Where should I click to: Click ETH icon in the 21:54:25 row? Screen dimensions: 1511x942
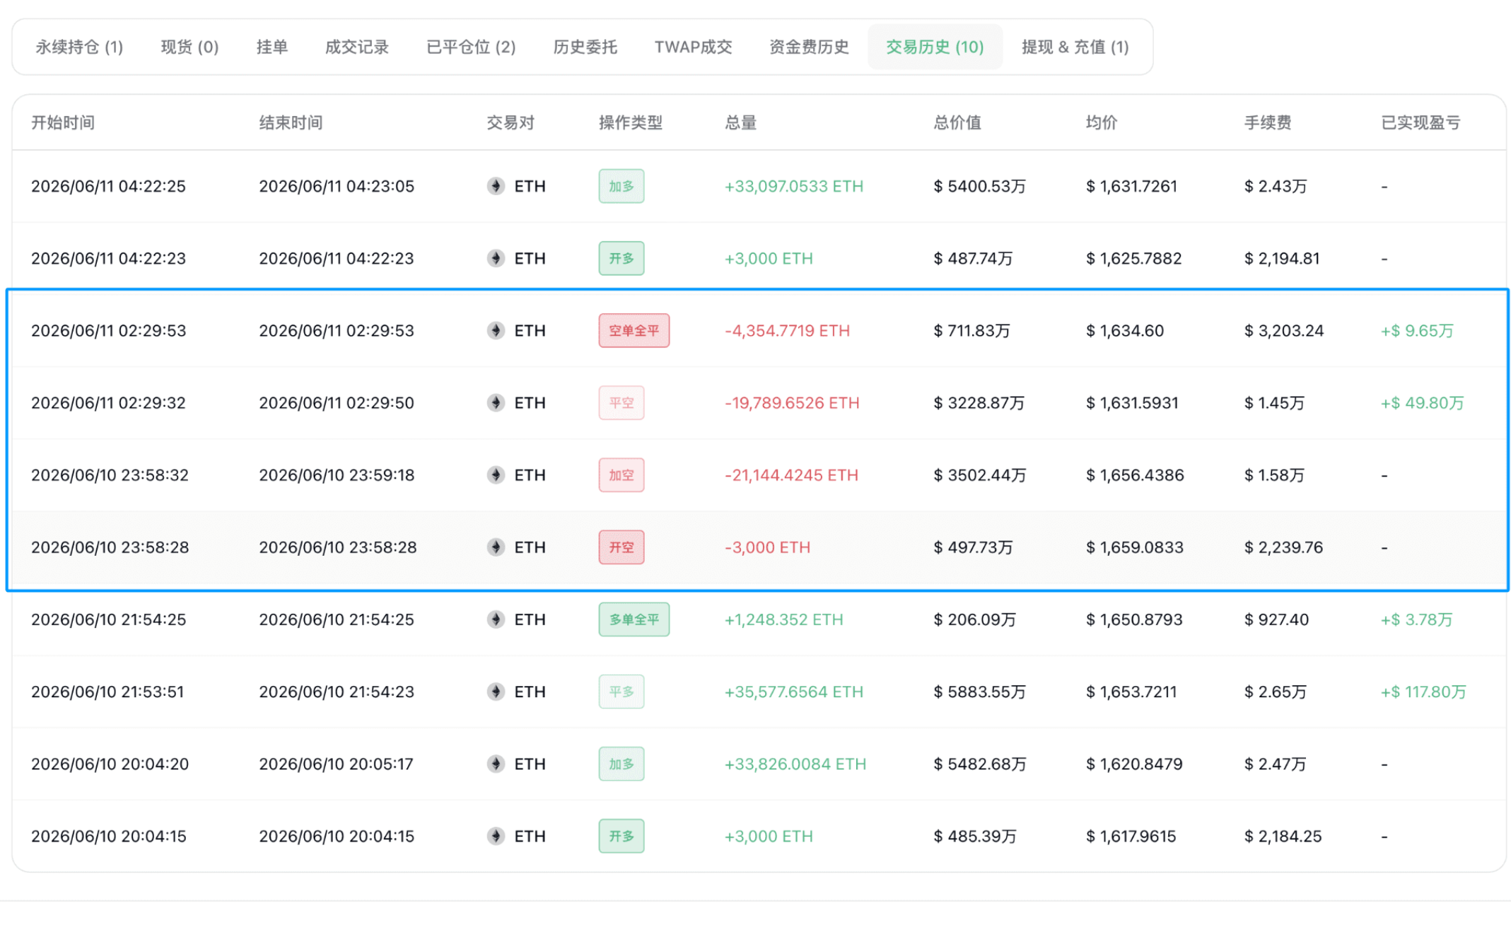(x=496, y=619)
